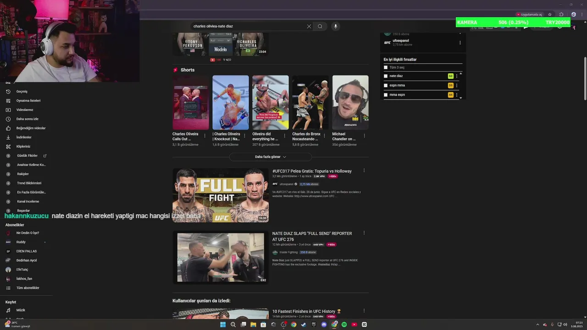Open File Explorer from the taskbar
The height and width of the screenshot is (330, 587).
click(253, 324)
